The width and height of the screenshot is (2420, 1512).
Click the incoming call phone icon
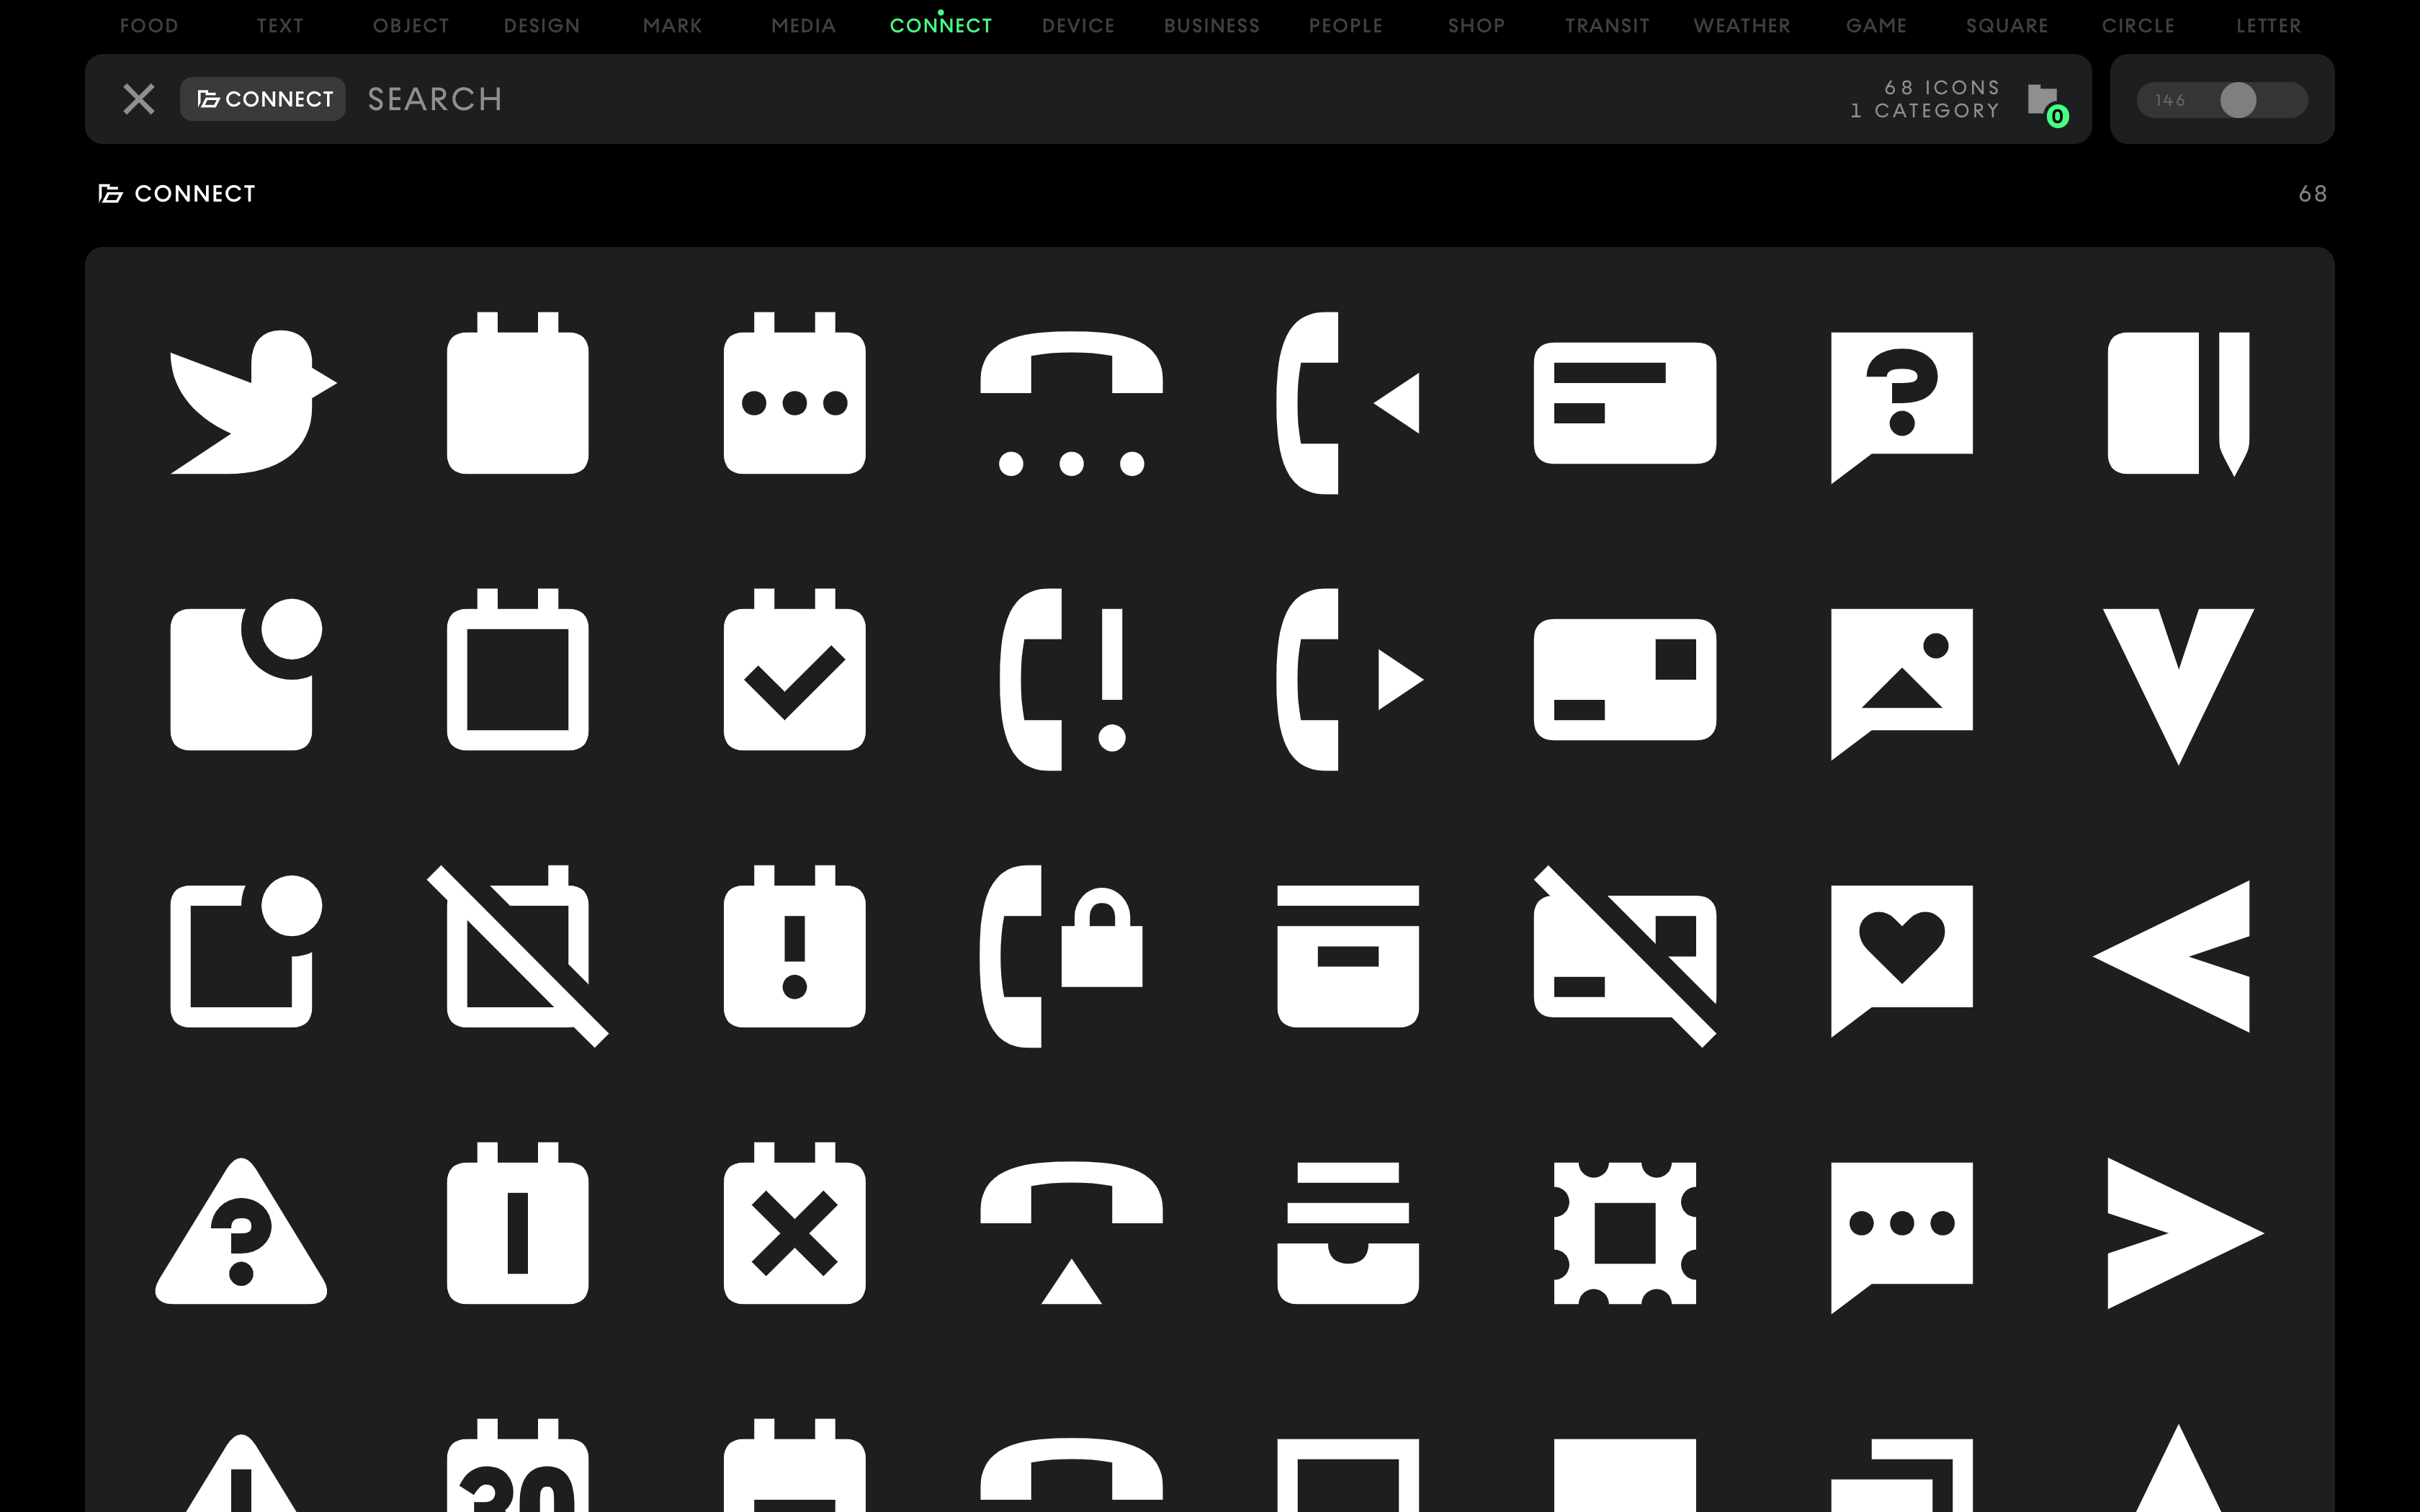pyautogui.click(x=1347, y=402)
